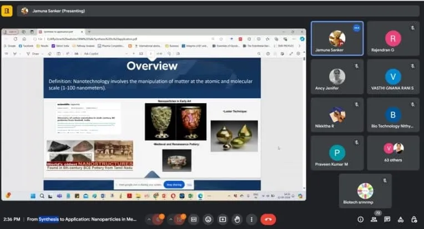Open the PDF search magnifier icon

259,54
